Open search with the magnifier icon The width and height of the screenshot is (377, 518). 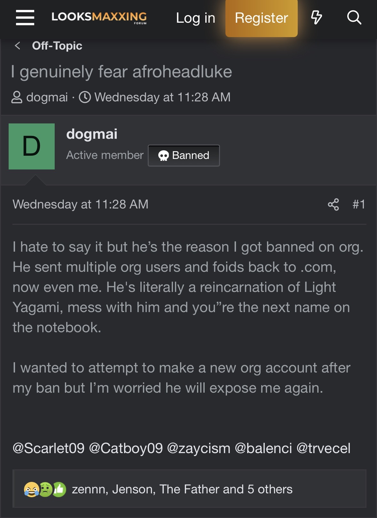point(354,18)
